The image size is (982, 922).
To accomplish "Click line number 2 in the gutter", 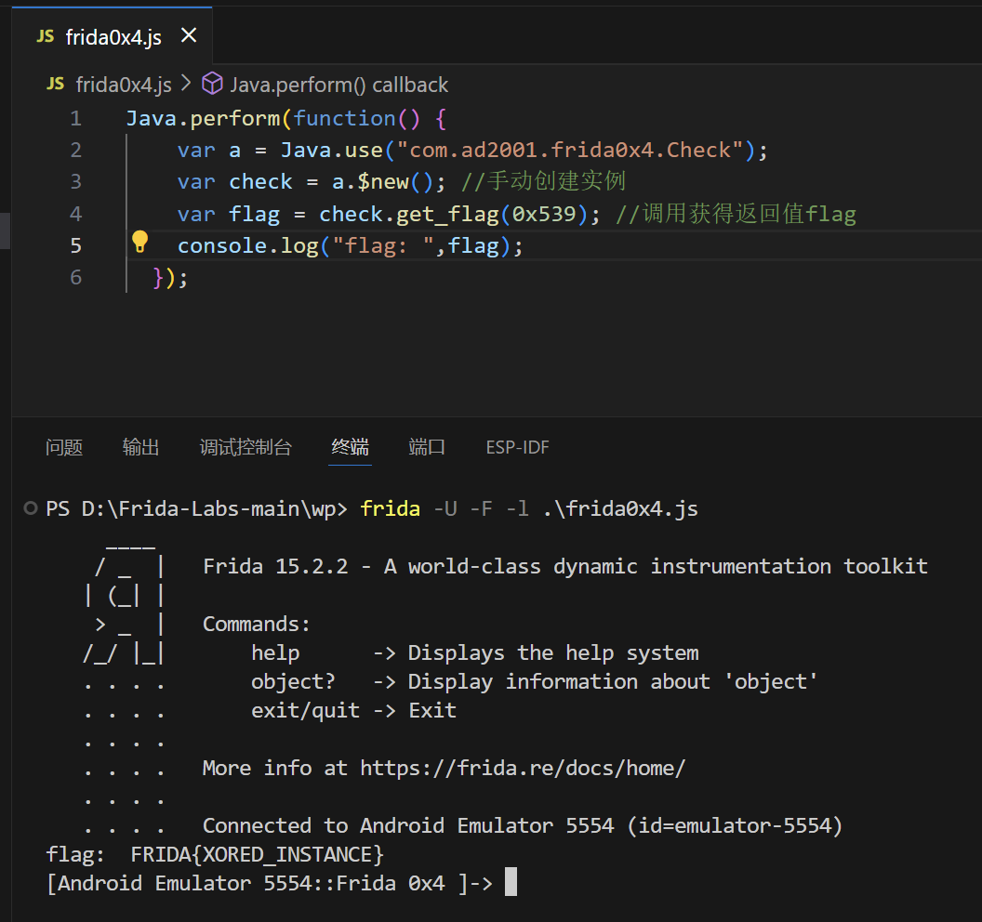I will (75, 151).
